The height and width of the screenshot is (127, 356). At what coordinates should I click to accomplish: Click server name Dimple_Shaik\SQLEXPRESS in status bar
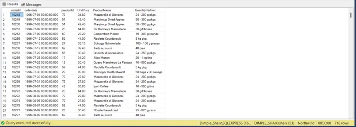click(225, 123)
